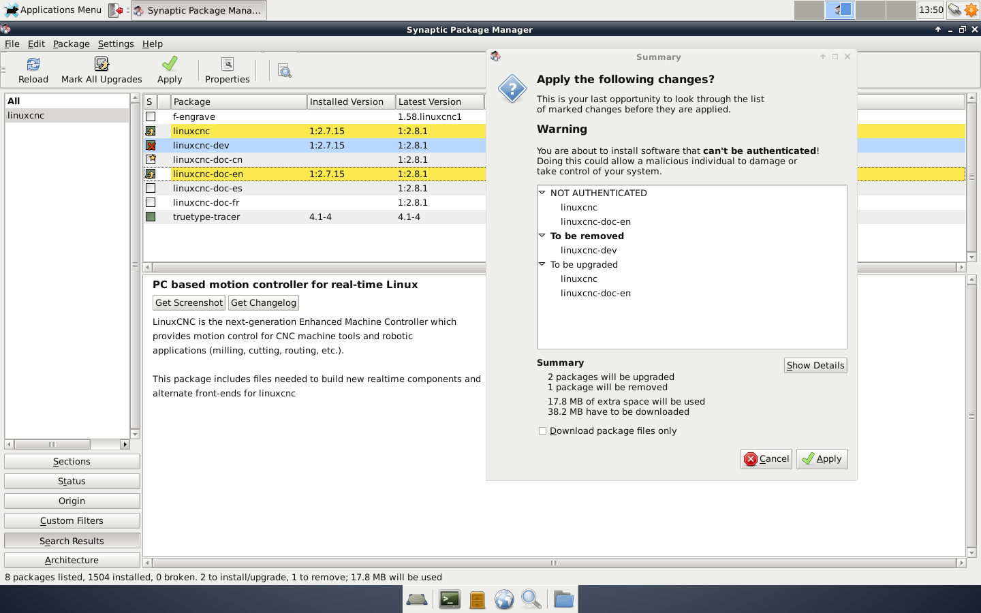This screenshot has height=613, width=981.
Task: Open the file manager folder in dock
Action: [x=563, y=599]
